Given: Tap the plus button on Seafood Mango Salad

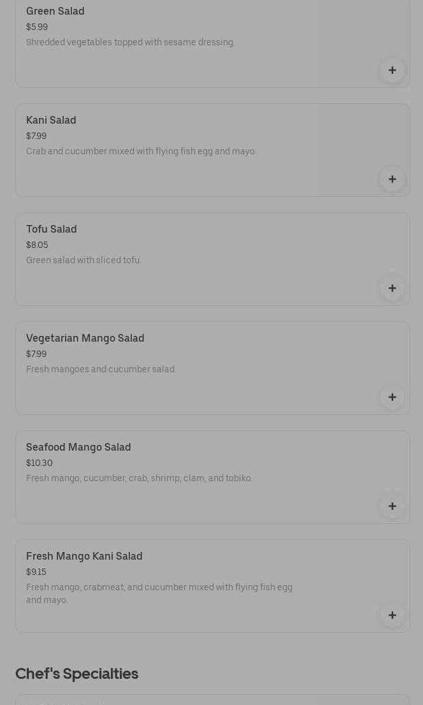Looking at the screenshot, I should point(392,506).
